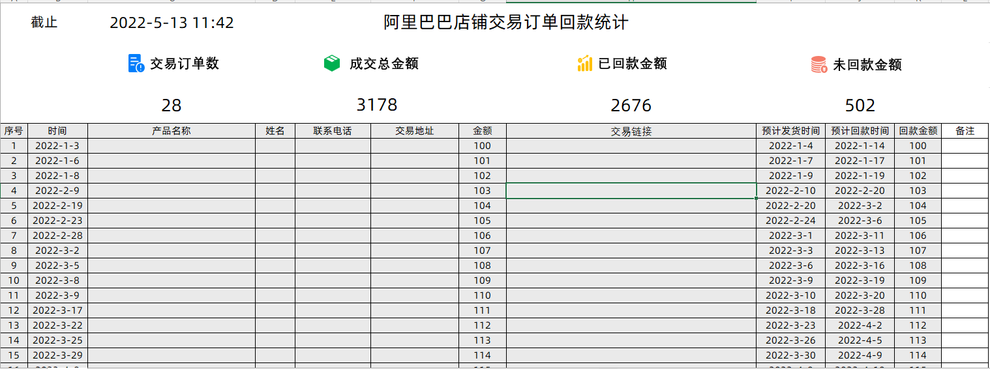Viewport: 990px width, 369px height.
Task: Click the green box icon beside 成交总金额
Action: pos(332,63)
